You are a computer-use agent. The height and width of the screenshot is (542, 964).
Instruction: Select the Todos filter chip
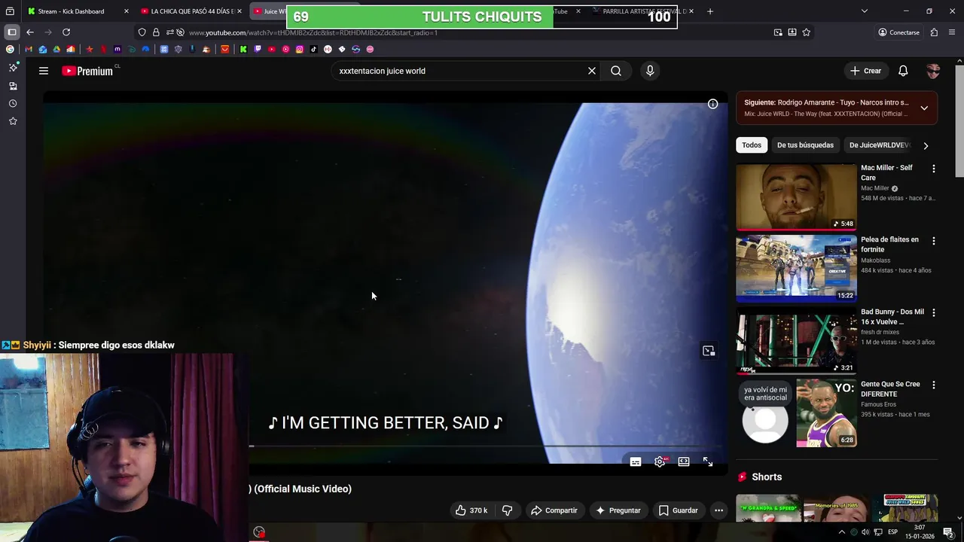point(752,145)
